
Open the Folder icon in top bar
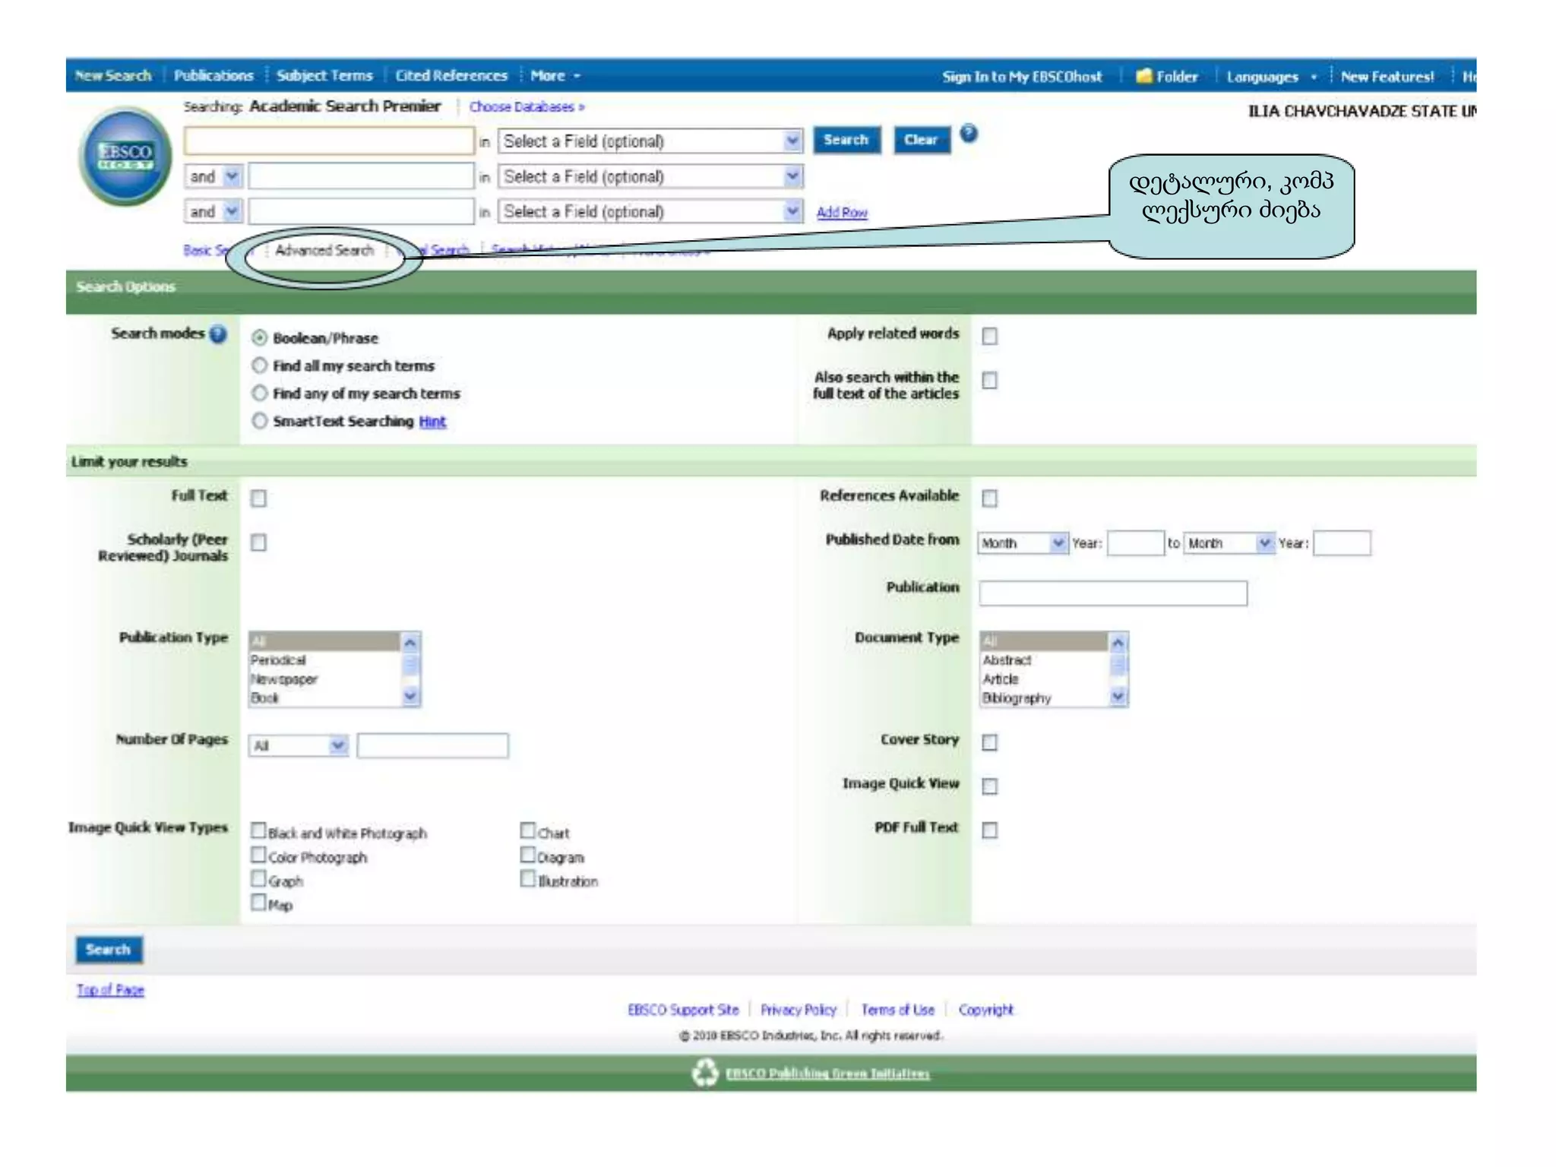[x=1144, y=76]
